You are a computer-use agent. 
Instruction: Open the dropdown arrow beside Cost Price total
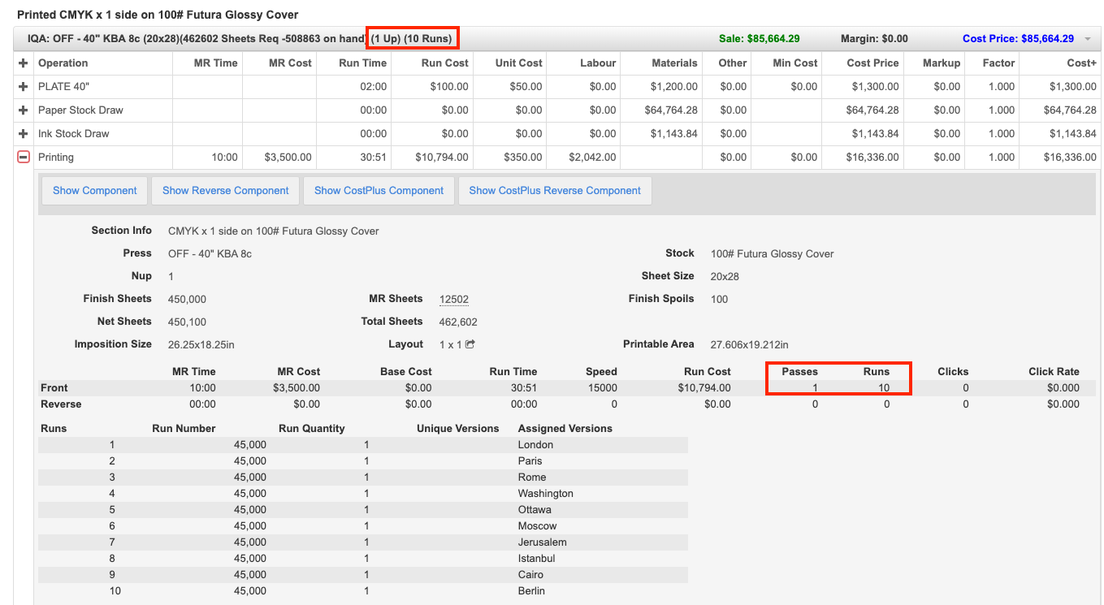1087,39
